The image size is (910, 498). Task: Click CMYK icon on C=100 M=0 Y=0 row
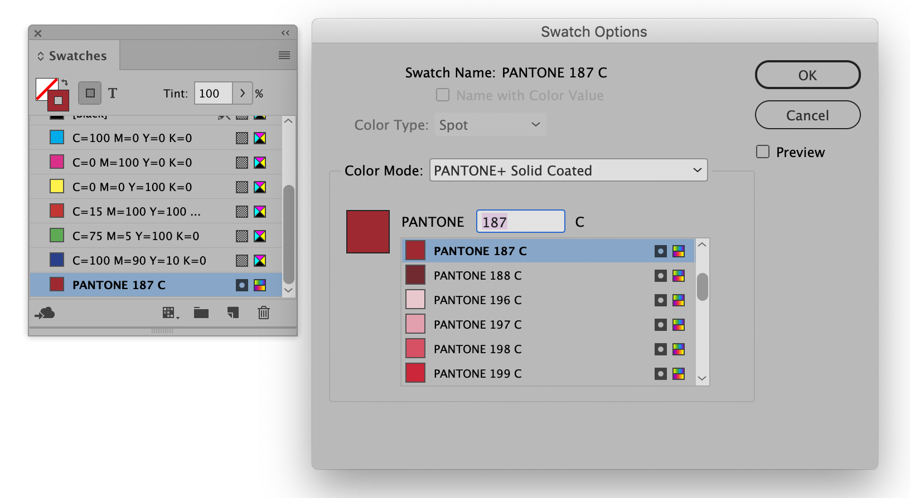260,138
